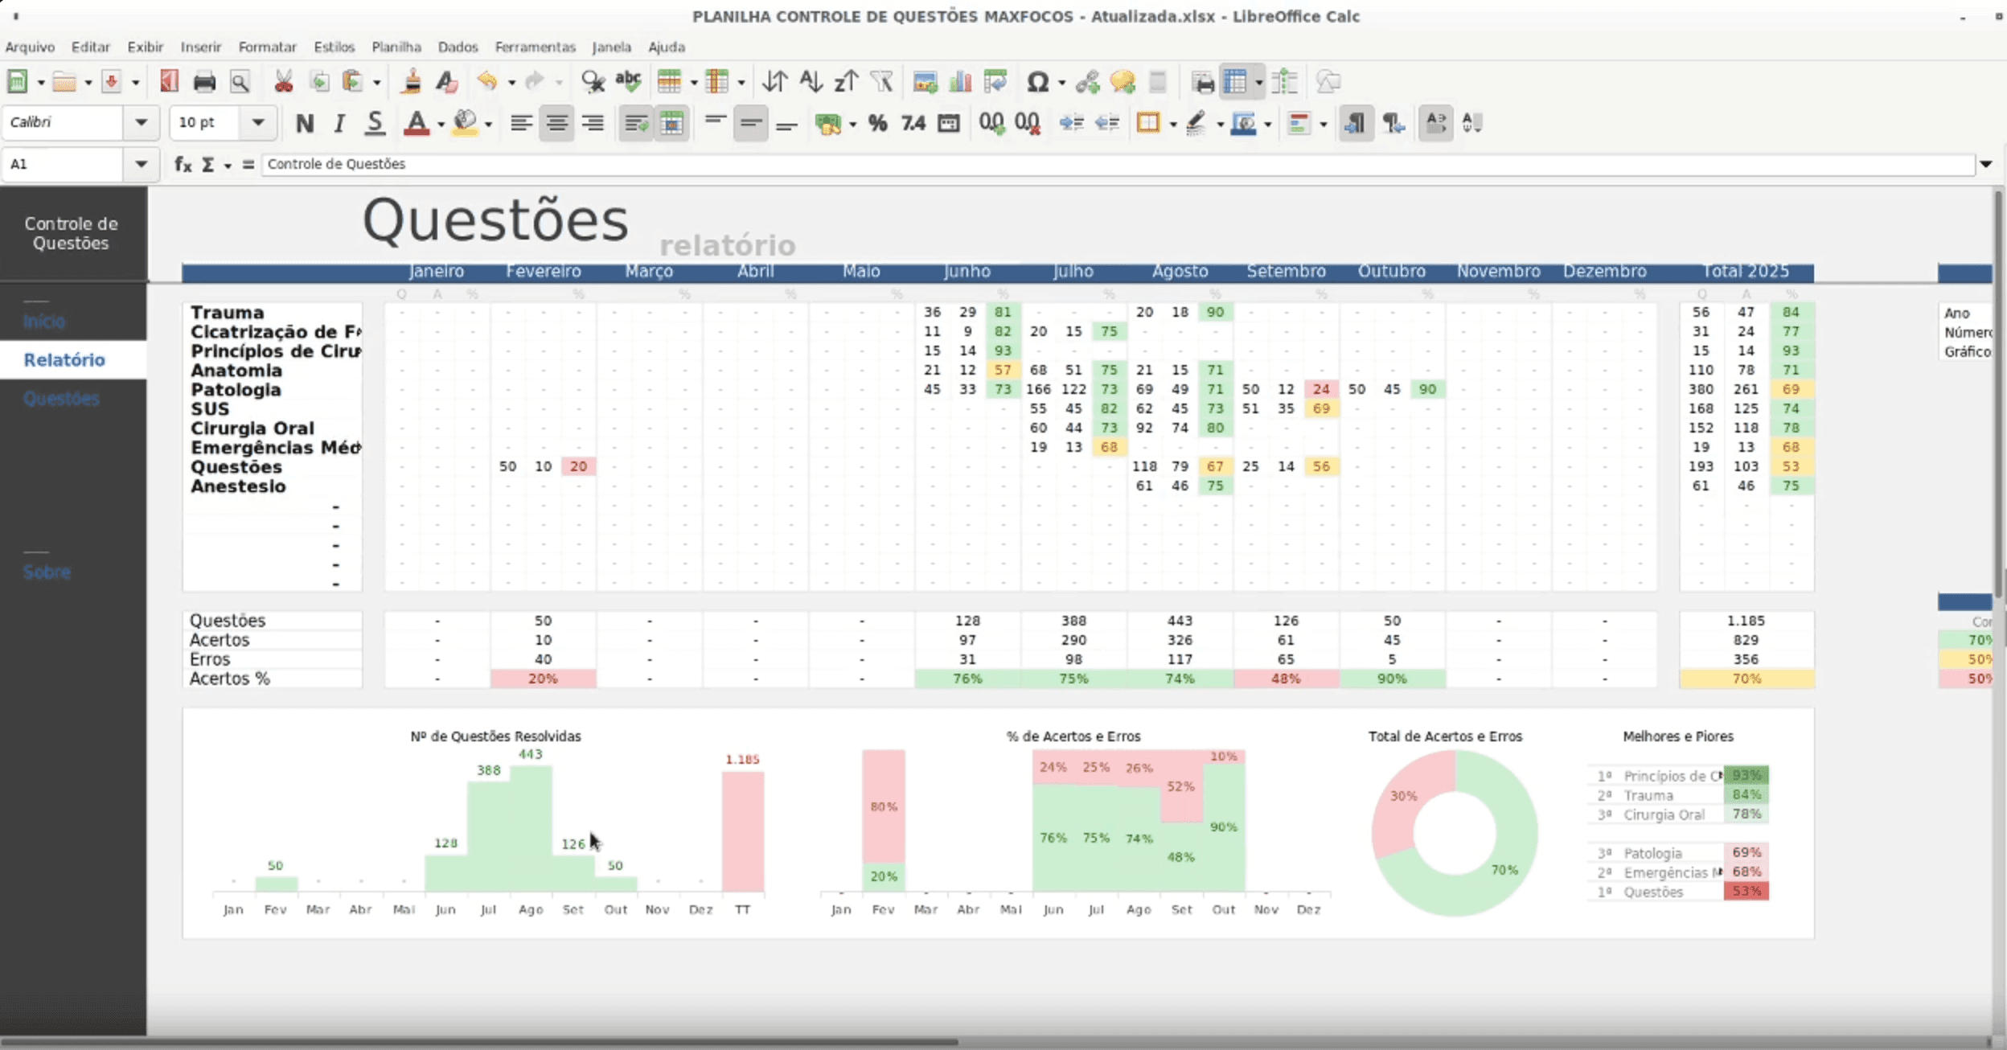Viewport: 2007px width, 1050px height.
Task: Click the Clone Formatting paintbrush icon
Action: (x=412, y=82)
